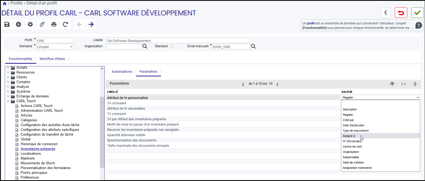Click the green checkmark validate button
This screenshot has width=425, height=181.
coord(417,13)
